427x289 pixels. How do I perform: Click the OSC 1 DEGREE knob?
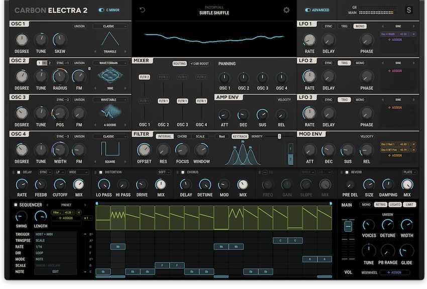(x=22, y=40)
